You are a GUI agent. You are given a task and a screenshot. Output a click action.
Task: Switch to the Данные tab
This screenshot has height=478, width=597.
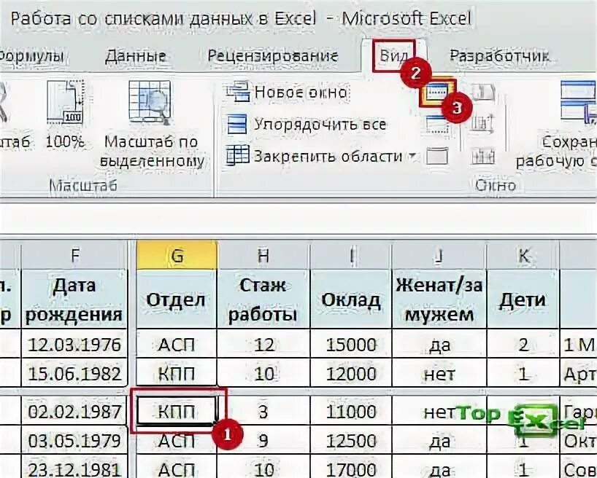click(x=135, y=56)
